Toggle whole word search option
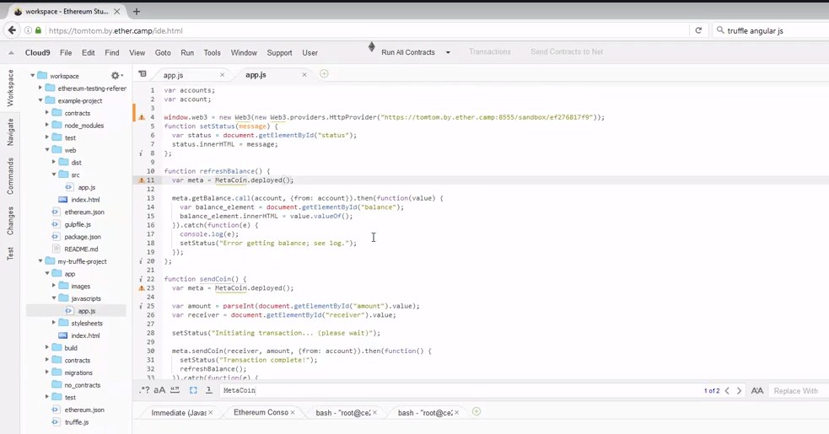This screenshot has height=434, width=829. click(x=175, y=390)
